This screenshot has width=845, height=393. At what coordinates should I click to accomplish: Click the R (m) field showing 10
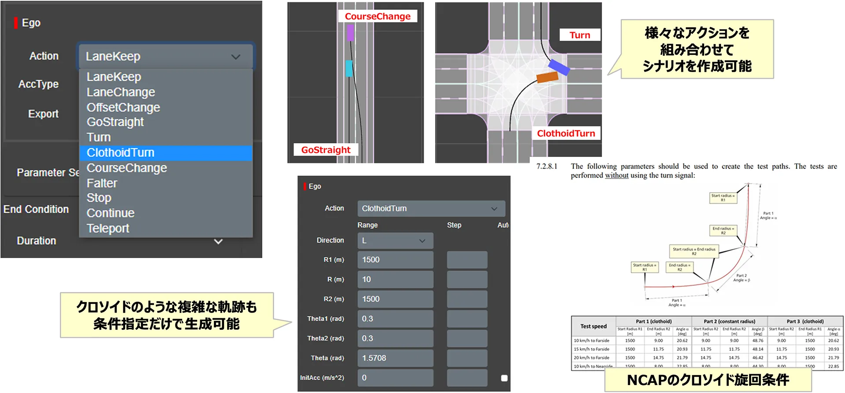[395, 279]
